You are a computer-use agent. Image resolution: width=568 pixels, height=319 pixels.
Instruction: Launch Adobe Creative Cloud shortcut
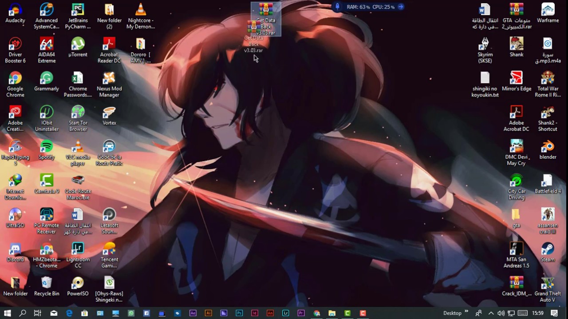[x=15, y=119]
